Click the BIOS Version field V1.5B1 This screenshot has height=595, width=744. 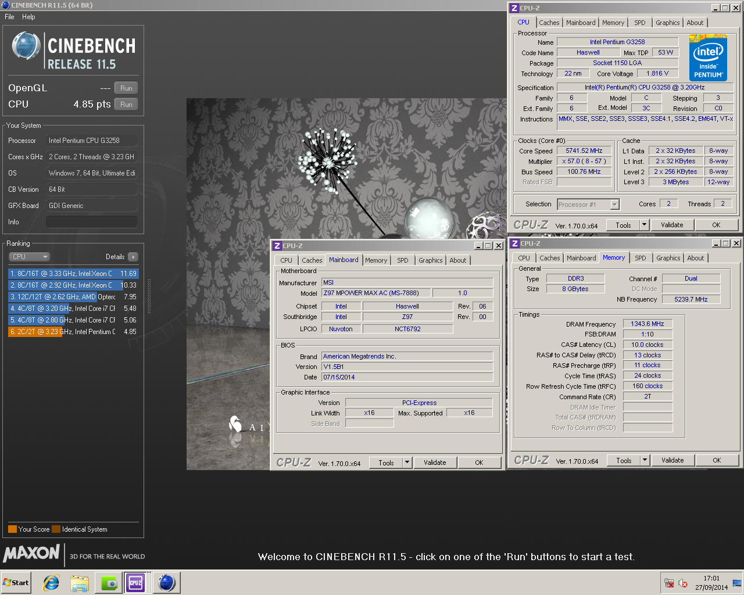tap(407, 367)
